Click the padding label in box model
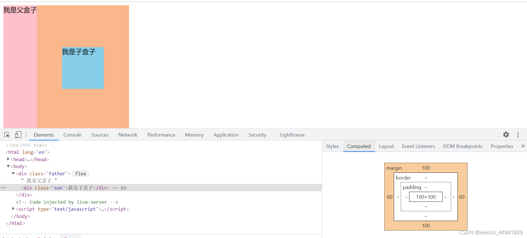Screen dimensions: 527x238 412,187
